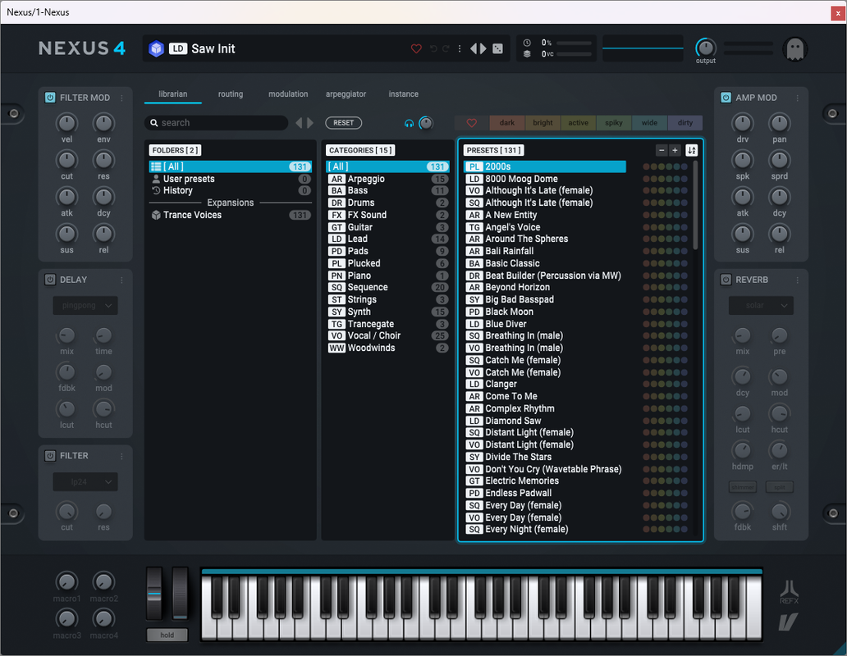Click the LD category badge of current preset
Image resolution: width=847 pixels, height=656 pixels.
click(x=178, y=48)
